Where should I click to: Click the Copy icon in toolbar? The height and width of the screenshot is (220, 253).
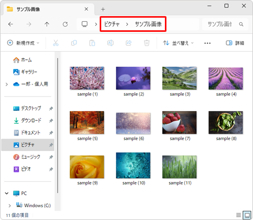74,43
